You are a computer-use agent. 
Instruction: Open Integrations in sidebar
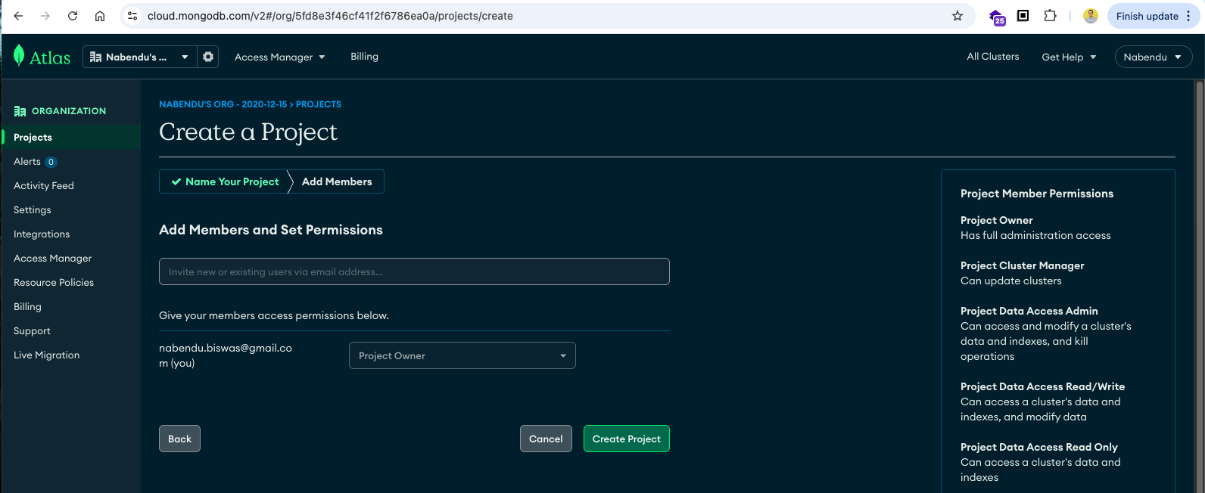point(42,234)
